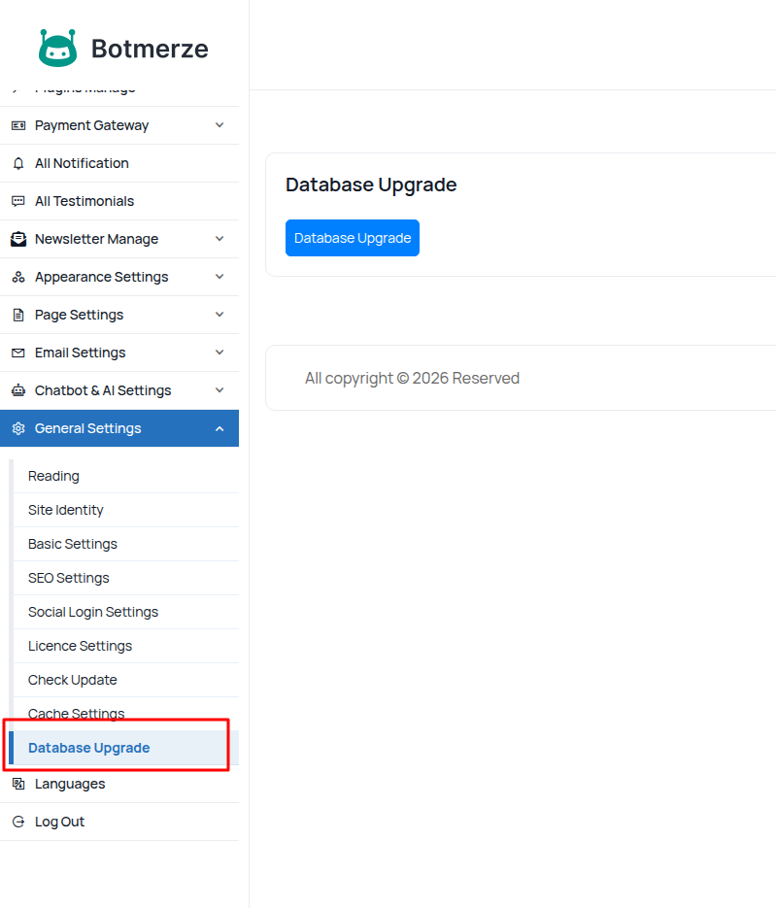Click the All Notification bell icon
This screenshot has height=908, width=776.
point(18,163)
